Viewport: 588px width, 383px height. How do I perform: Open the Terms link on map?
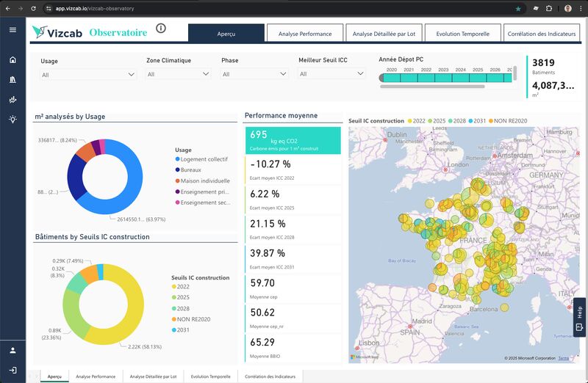click(x=564, y=358)
